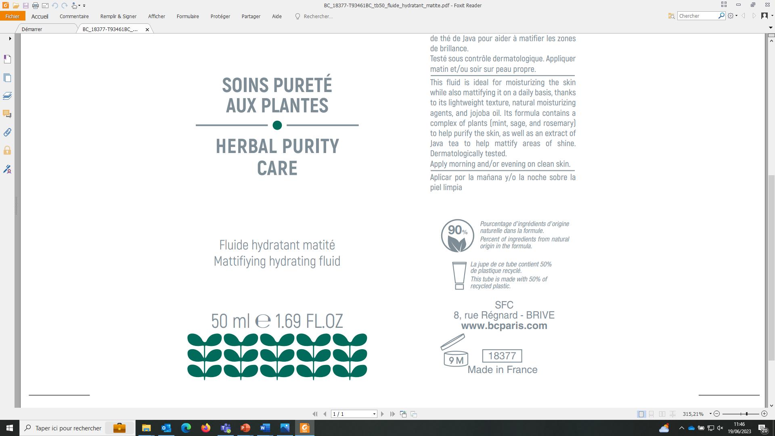Enable single page view mode
The image size is (775, 436).
[x=641, y=414]
